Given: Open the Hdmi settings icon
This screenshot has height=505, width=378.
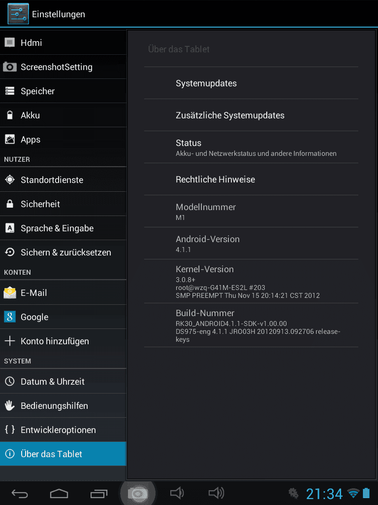Looking at the screenshot, I should click(10, 42).
